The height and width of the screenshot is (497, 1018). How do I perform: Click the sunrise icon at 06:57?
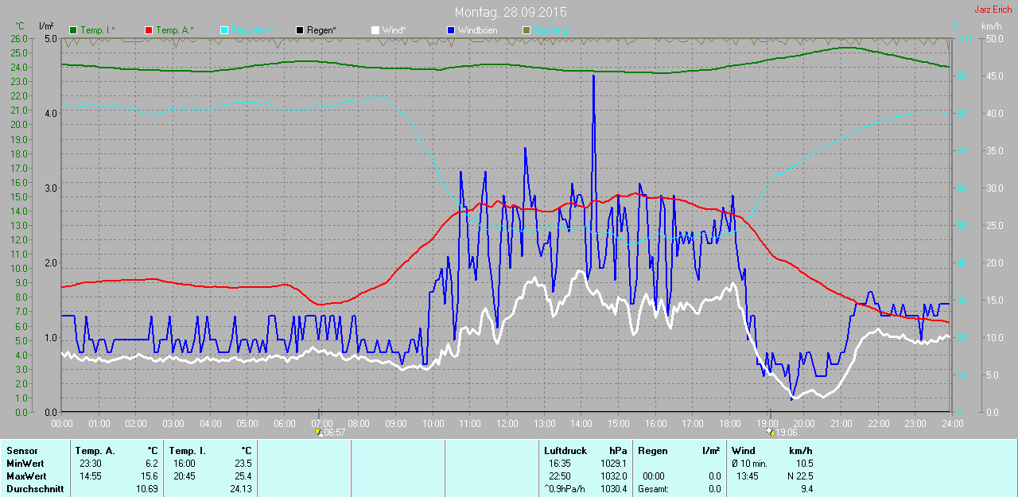[x=319, y=433]
